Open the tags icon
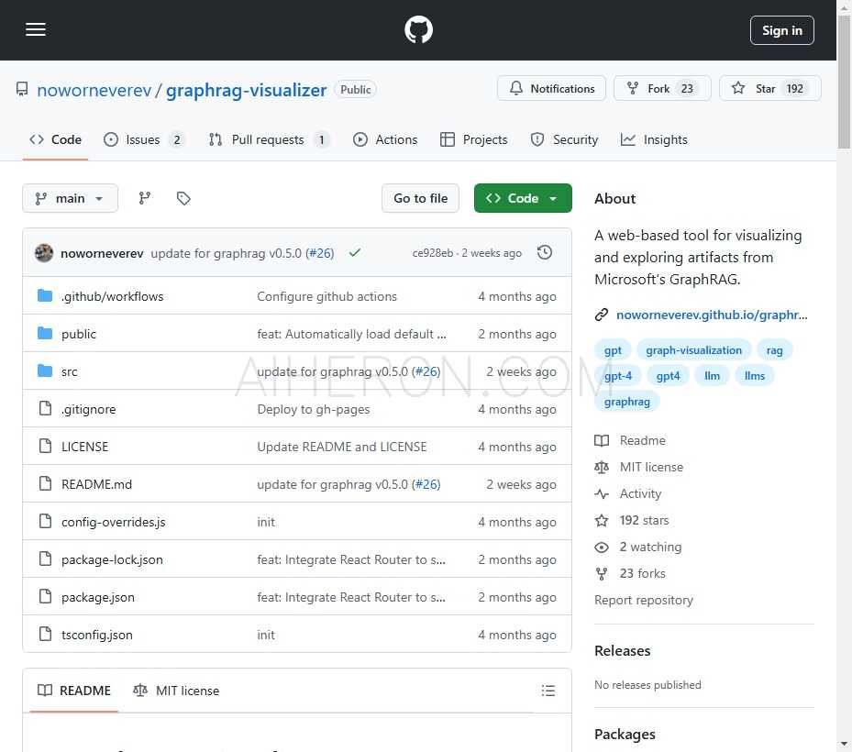This screenshot has height=752, width=852. pyautogui.click(x=183, y=198)
